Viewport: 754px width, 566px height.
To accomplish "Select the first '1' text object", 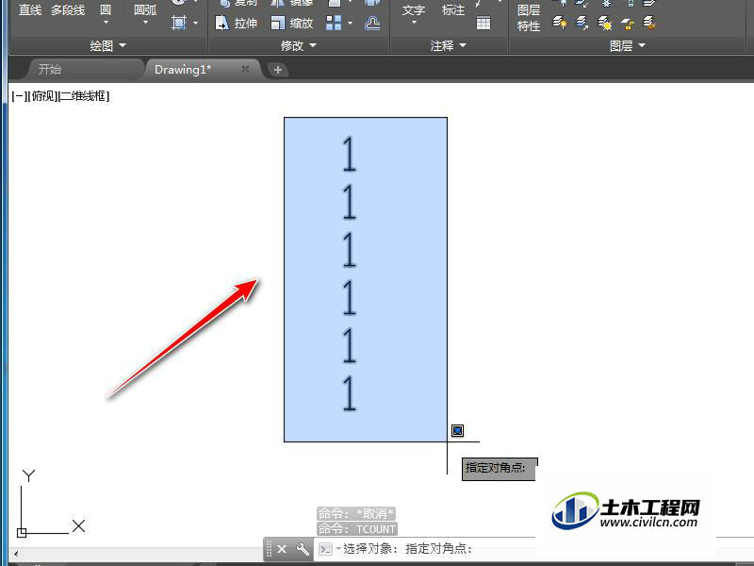I will pos(350,154).
